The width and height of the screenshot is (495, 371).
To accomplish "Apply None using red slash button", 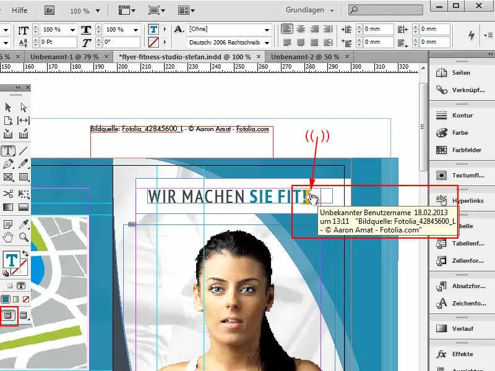I will (x=26, y=299).
